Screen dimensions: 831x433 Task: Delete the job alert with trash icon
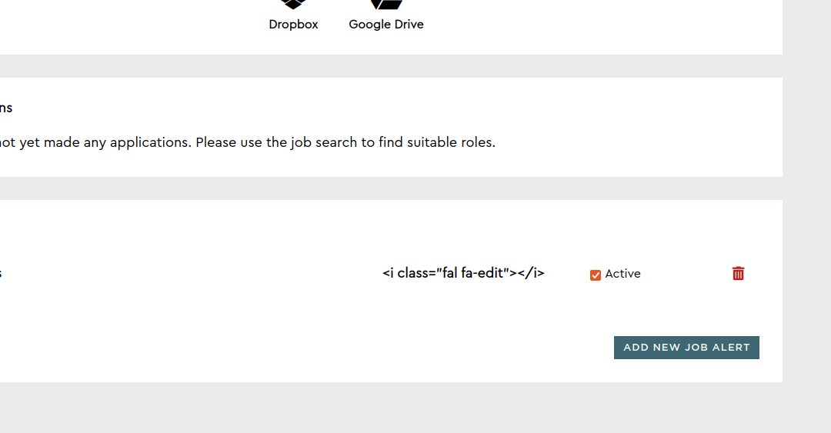pyautogui.click(x=738, y=274)
